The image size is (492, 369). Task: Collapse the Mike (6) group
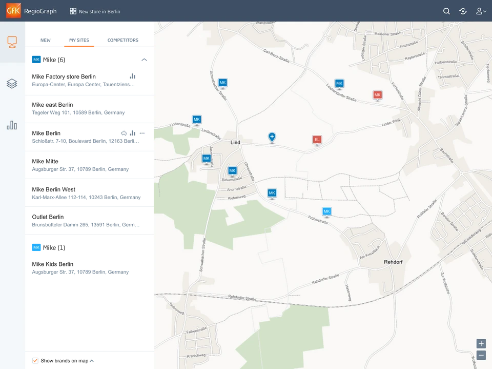click(144, 60)
